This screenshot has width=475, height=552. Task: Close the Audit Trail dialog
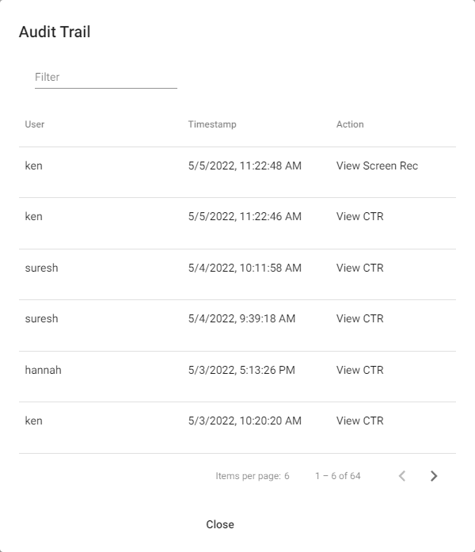pyautogui.click(x=220, y=524)
